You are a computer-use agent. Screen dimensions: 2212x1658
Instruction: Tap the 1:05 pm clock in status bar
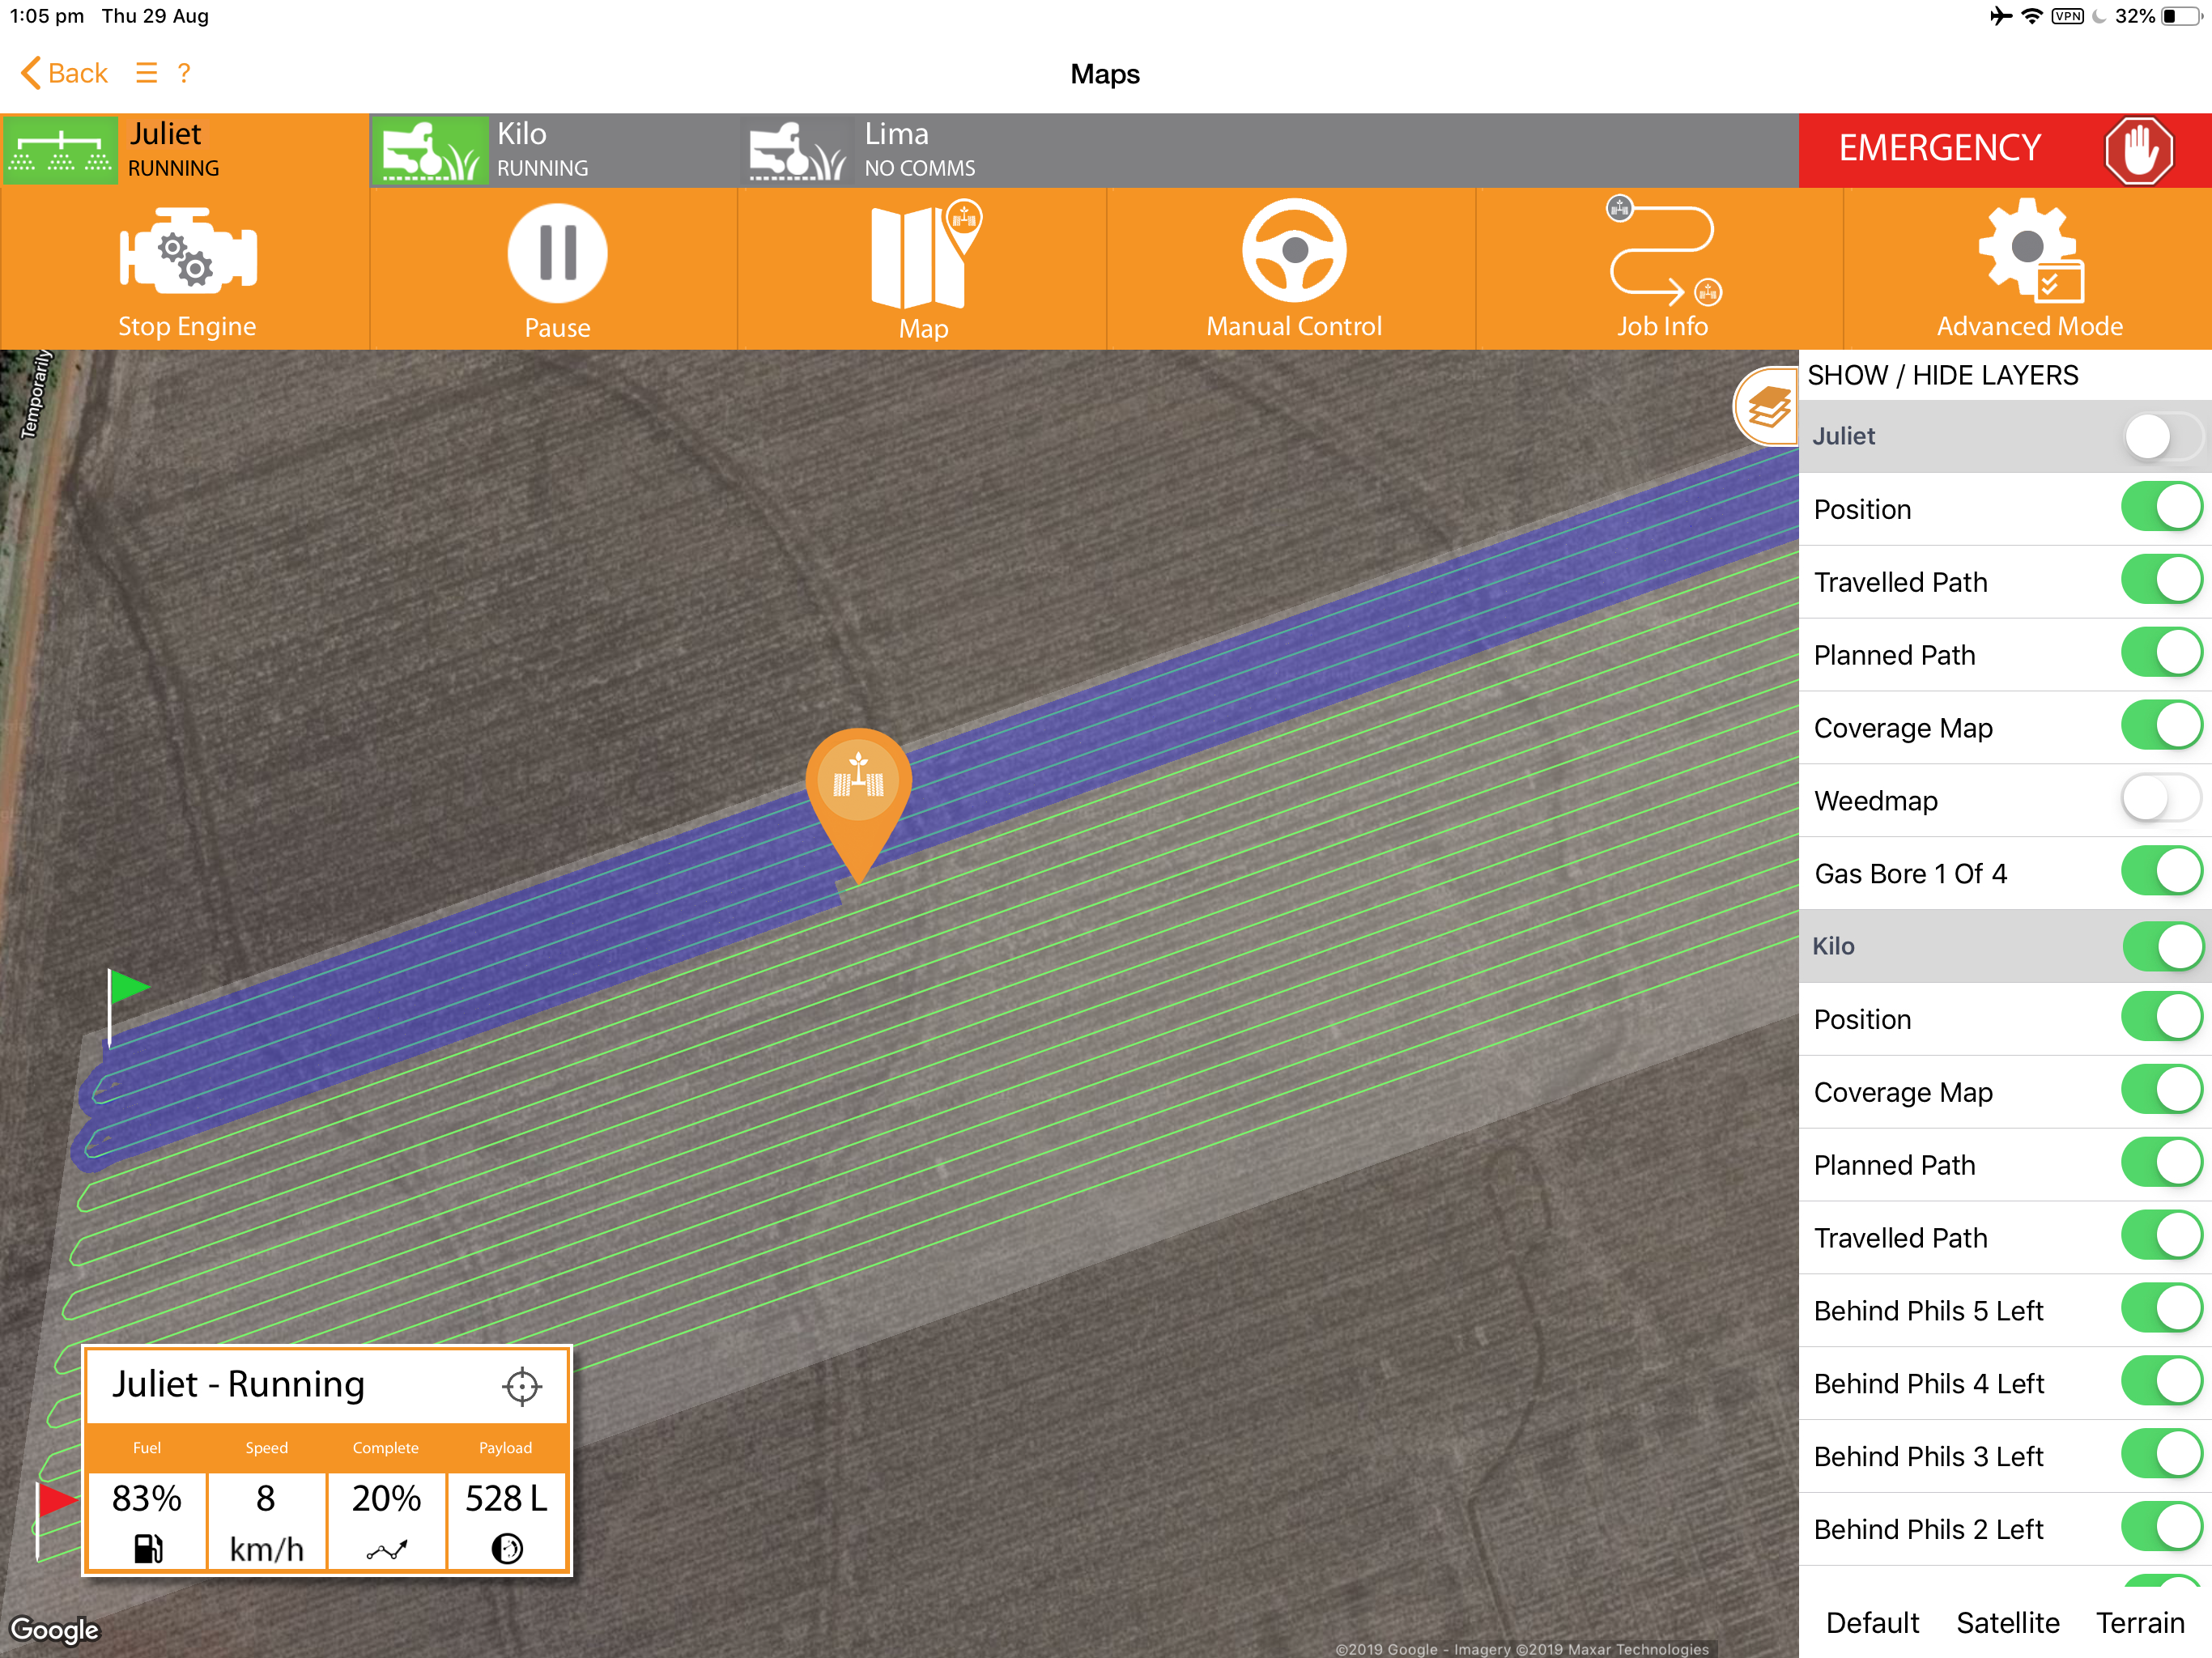point(47,16)
